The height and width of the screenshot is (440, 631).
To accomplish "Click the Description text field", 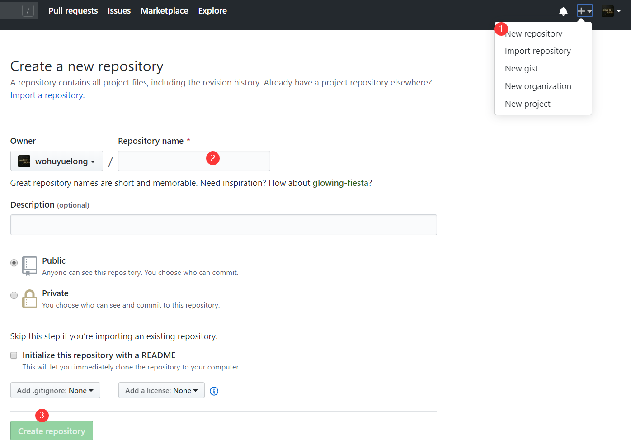I will tap(223, 225).
